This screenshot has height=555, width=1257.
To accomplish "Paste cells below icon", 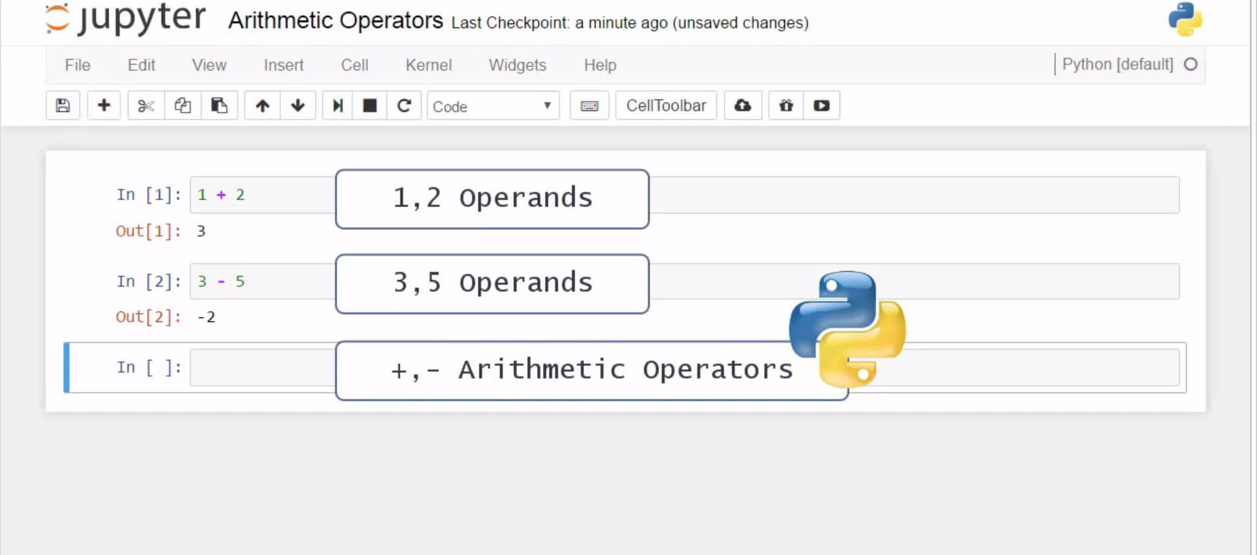I will 219,105.
